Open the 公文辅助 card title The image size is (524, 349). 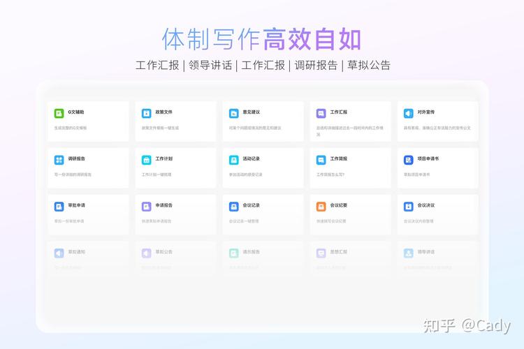76,112
